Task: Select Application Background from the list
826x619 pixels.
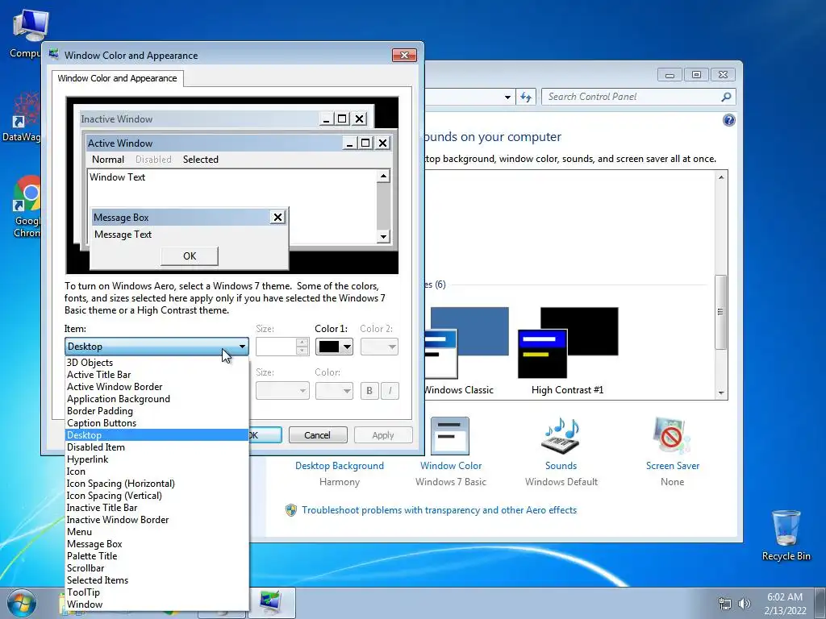Action: [156, 398]
